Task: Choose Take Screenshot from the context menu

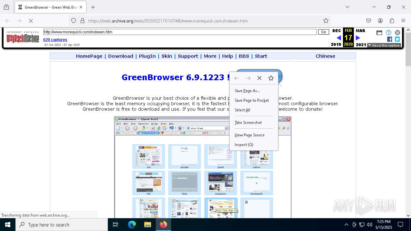Action: click(x=254, y=123)
